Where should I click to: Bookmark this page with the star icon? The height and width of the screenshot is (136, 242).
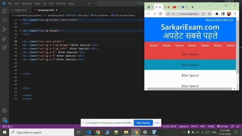tap(209, 14)
